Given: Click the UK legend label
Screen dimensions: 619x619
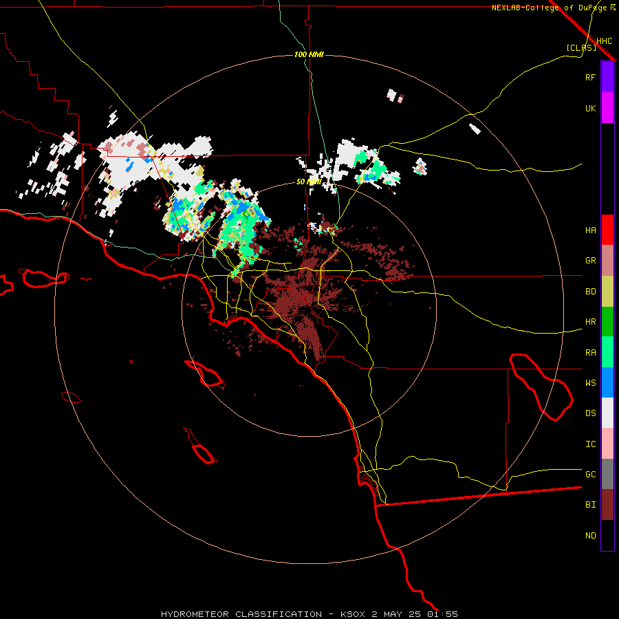Looking at the screenshot, I should [x=590, y=109].
